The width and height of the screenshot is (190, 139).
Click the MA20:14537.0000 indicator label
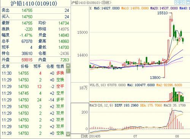pyautogui.click(x=164, y=8)
